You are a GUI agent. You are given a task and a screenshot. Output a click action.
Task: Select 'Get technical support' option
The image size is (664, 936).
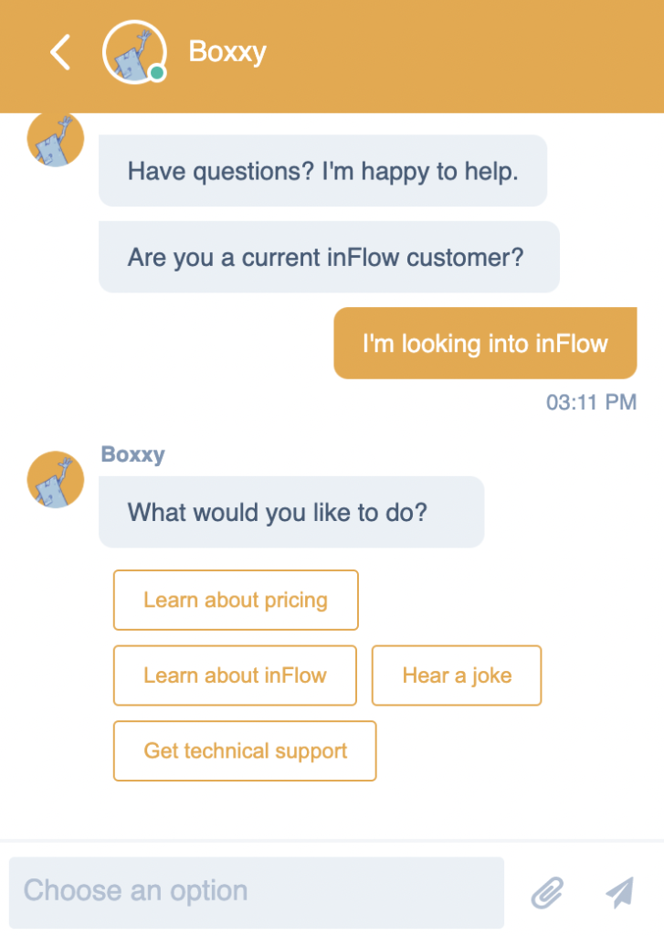click(x=245, y=751)
